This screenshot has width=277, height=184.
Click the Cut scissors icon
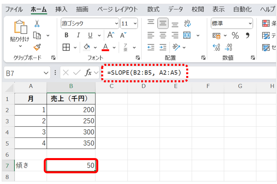tap(37, 23)
